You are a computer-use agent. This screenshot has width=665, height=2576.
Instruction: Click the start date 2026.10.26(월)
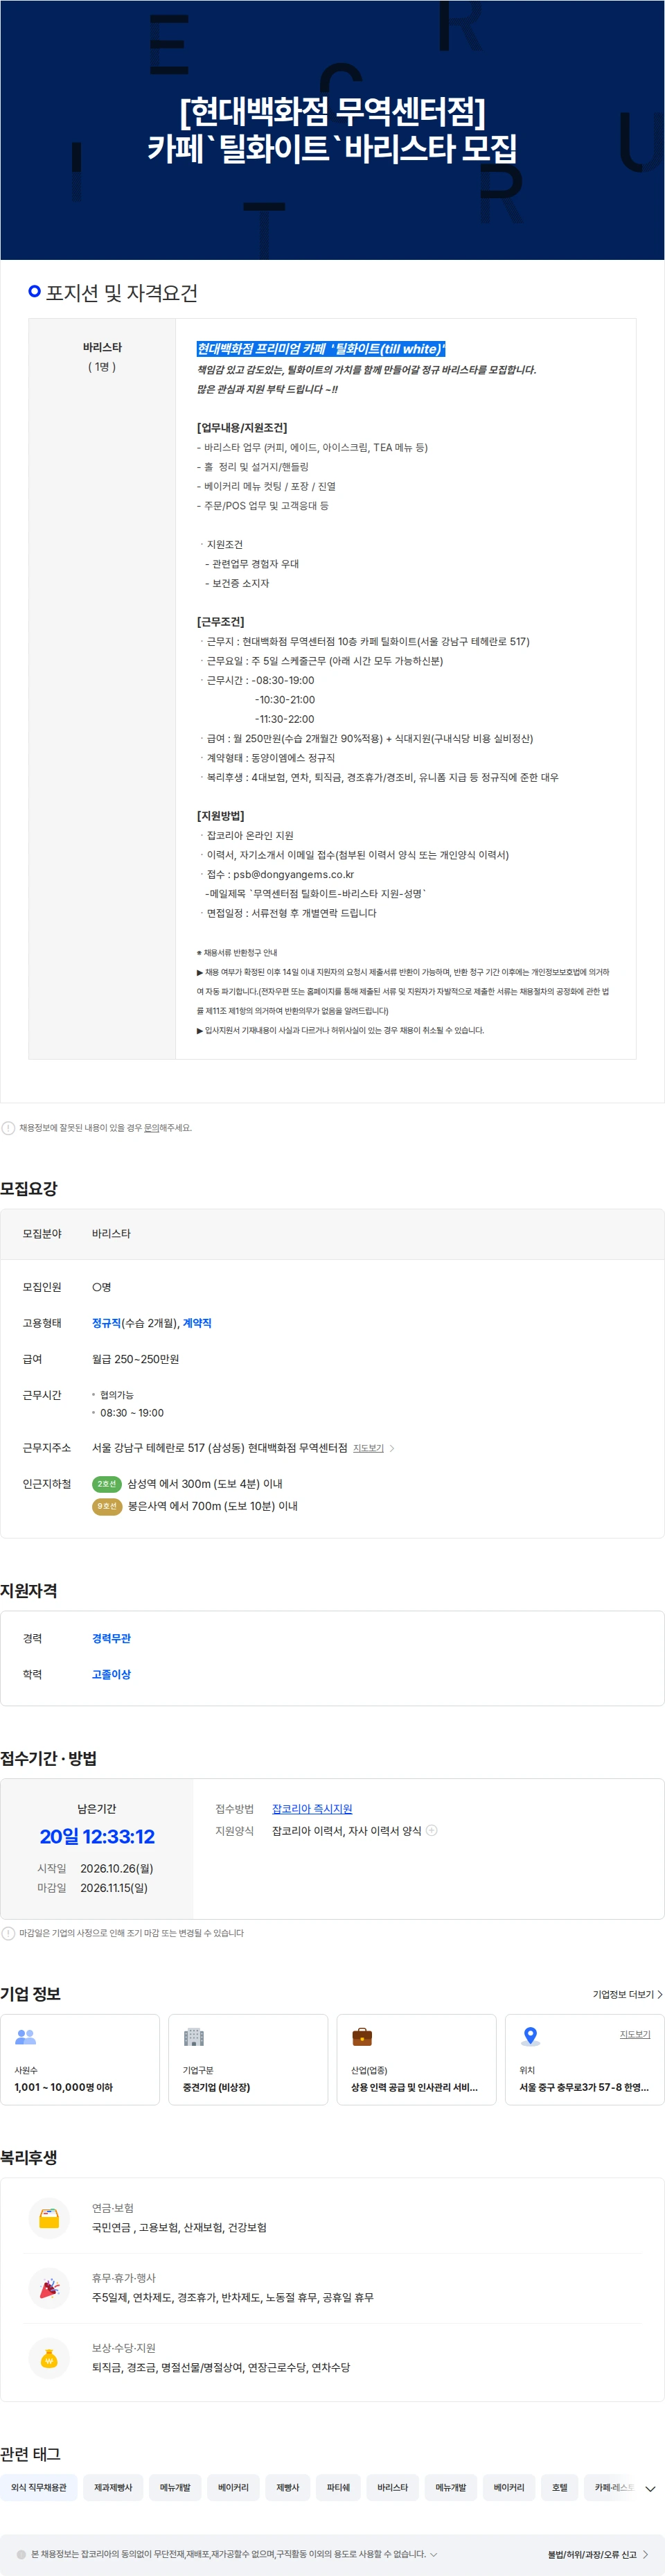[117, 1868]
